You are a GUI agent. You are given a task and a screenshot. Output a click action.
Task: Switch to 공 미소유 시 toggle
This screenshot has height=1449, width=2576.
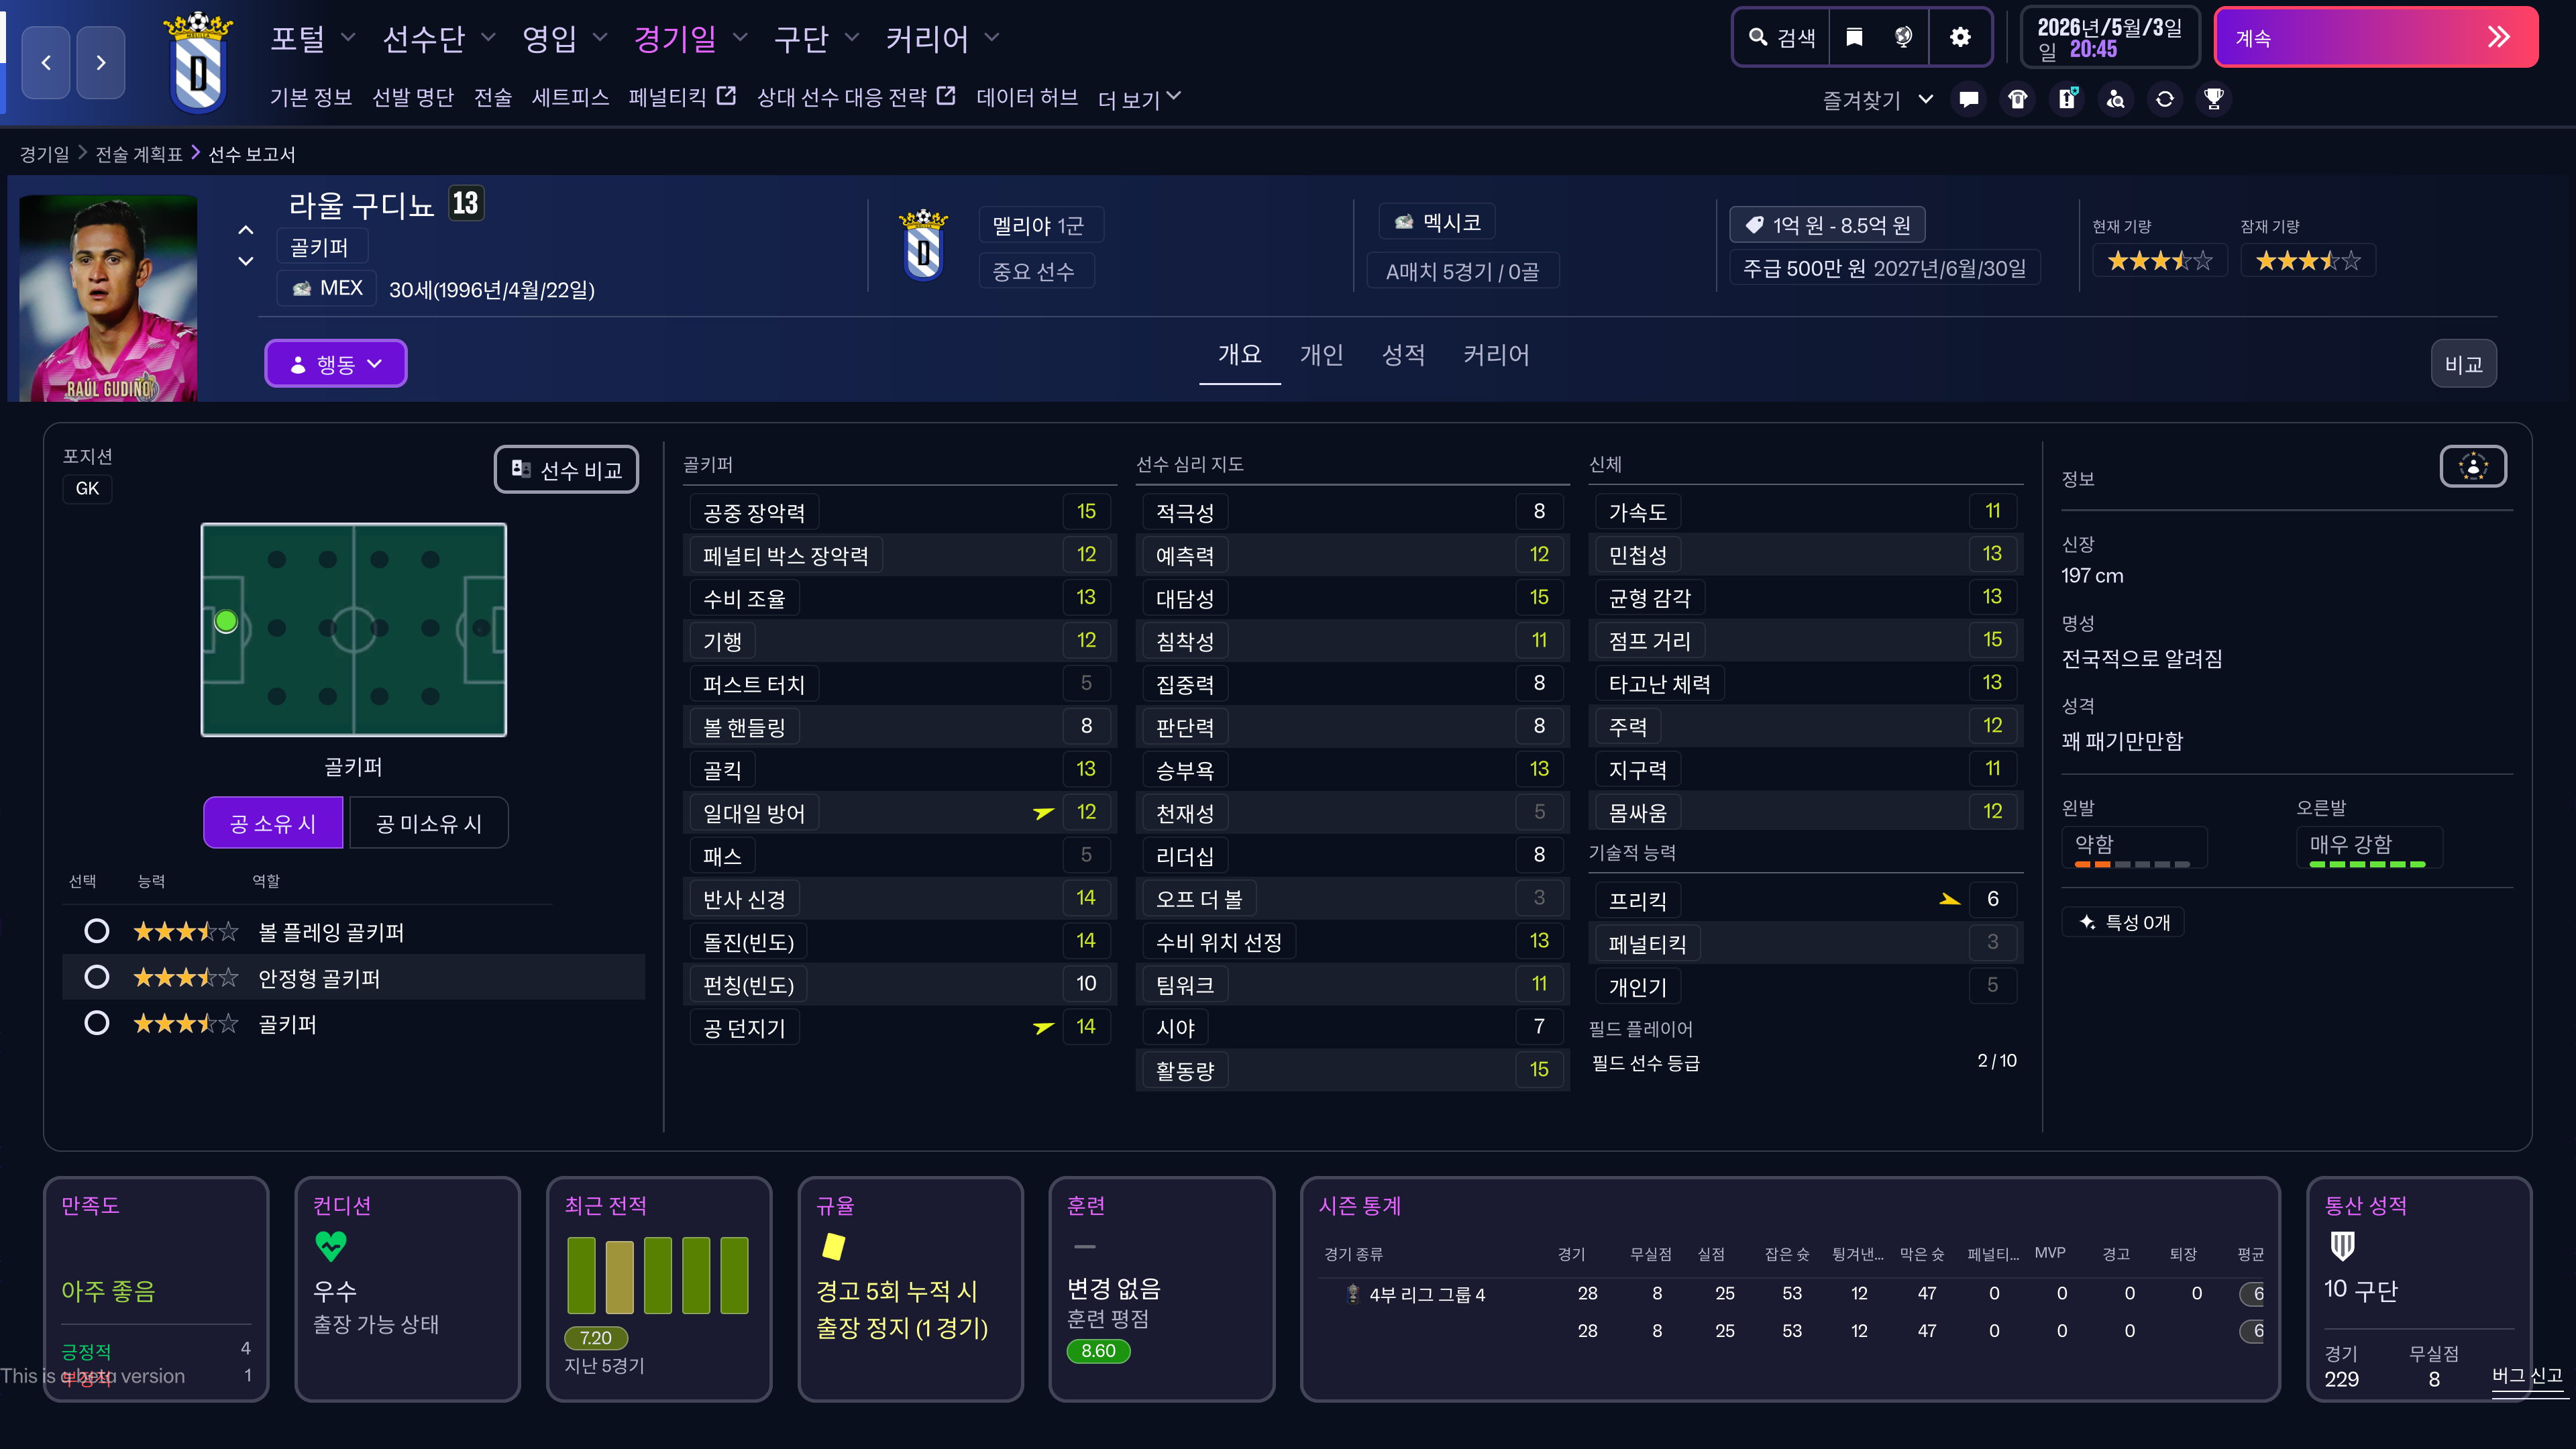[428, 823]
